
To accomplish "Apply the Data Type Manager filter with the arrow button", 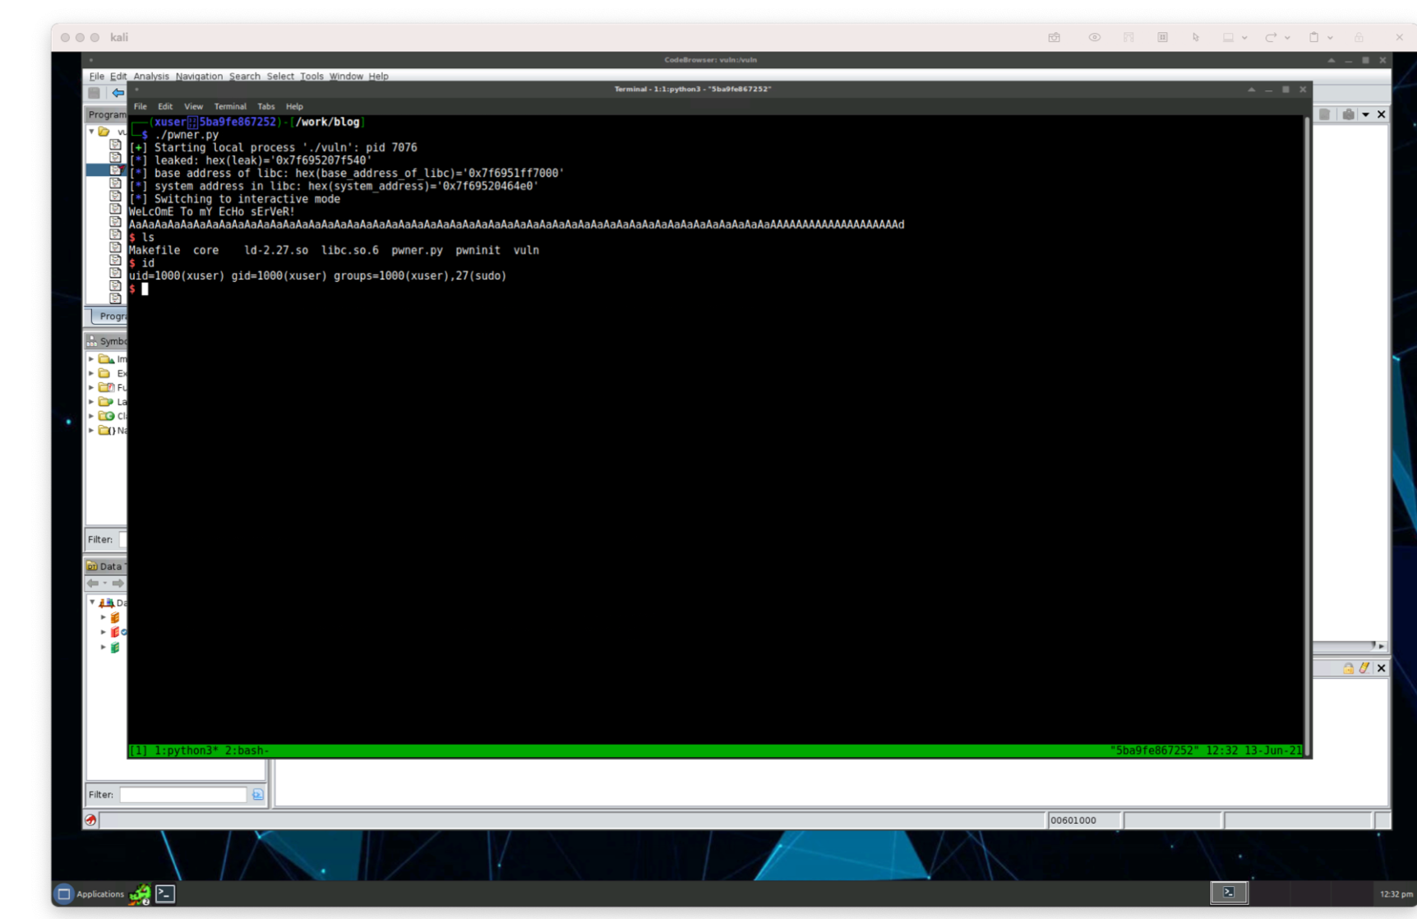I will (x=257, y=794).
